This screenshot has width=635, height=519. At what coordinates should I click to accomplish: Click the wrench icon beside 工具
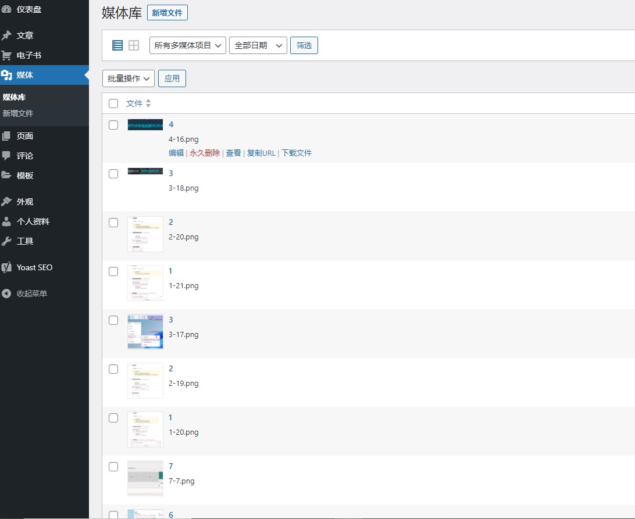pyautogui.click(x=6, y=241)
